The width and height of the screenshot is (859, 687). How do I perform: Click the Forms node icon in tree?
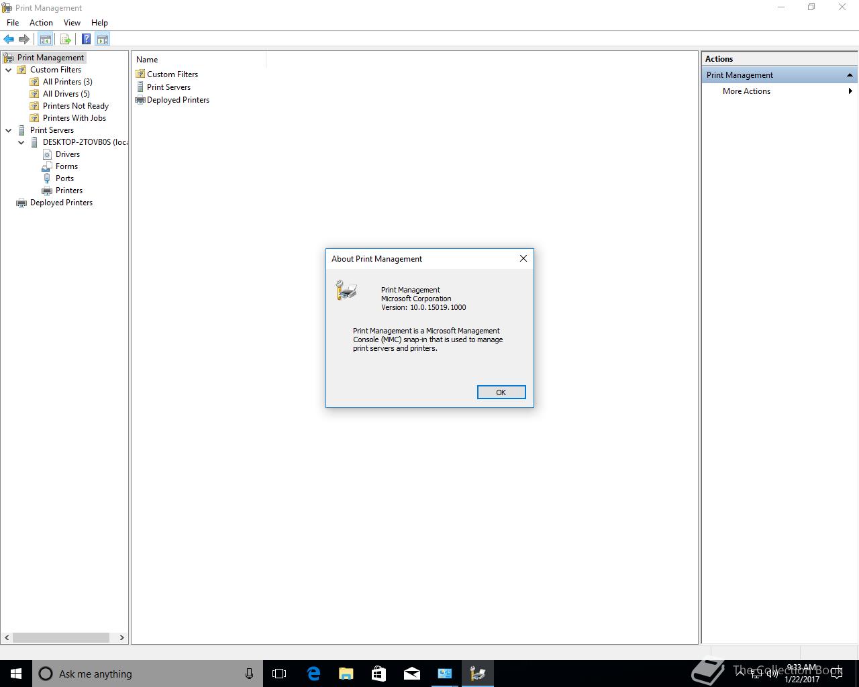click(47, 166)
